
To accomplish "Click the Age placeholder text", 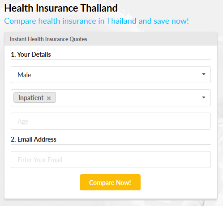I will point(23,122).
